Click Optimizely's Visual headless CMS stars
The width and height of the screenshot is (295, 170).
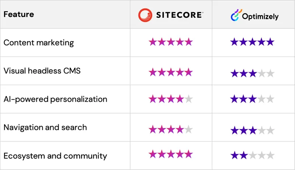252,73
